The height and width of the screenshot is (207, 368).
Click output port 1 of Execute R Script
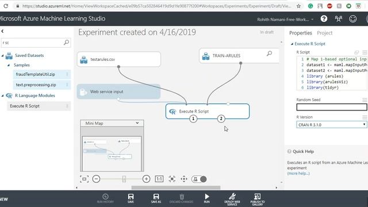[193, 119]
